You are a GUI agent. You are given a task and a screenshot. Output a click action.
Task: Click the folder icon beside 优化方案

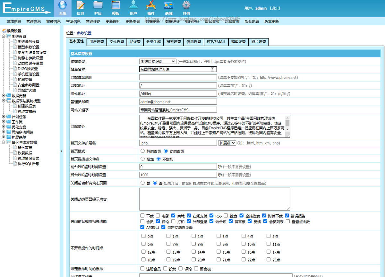(x=9, y=127)
